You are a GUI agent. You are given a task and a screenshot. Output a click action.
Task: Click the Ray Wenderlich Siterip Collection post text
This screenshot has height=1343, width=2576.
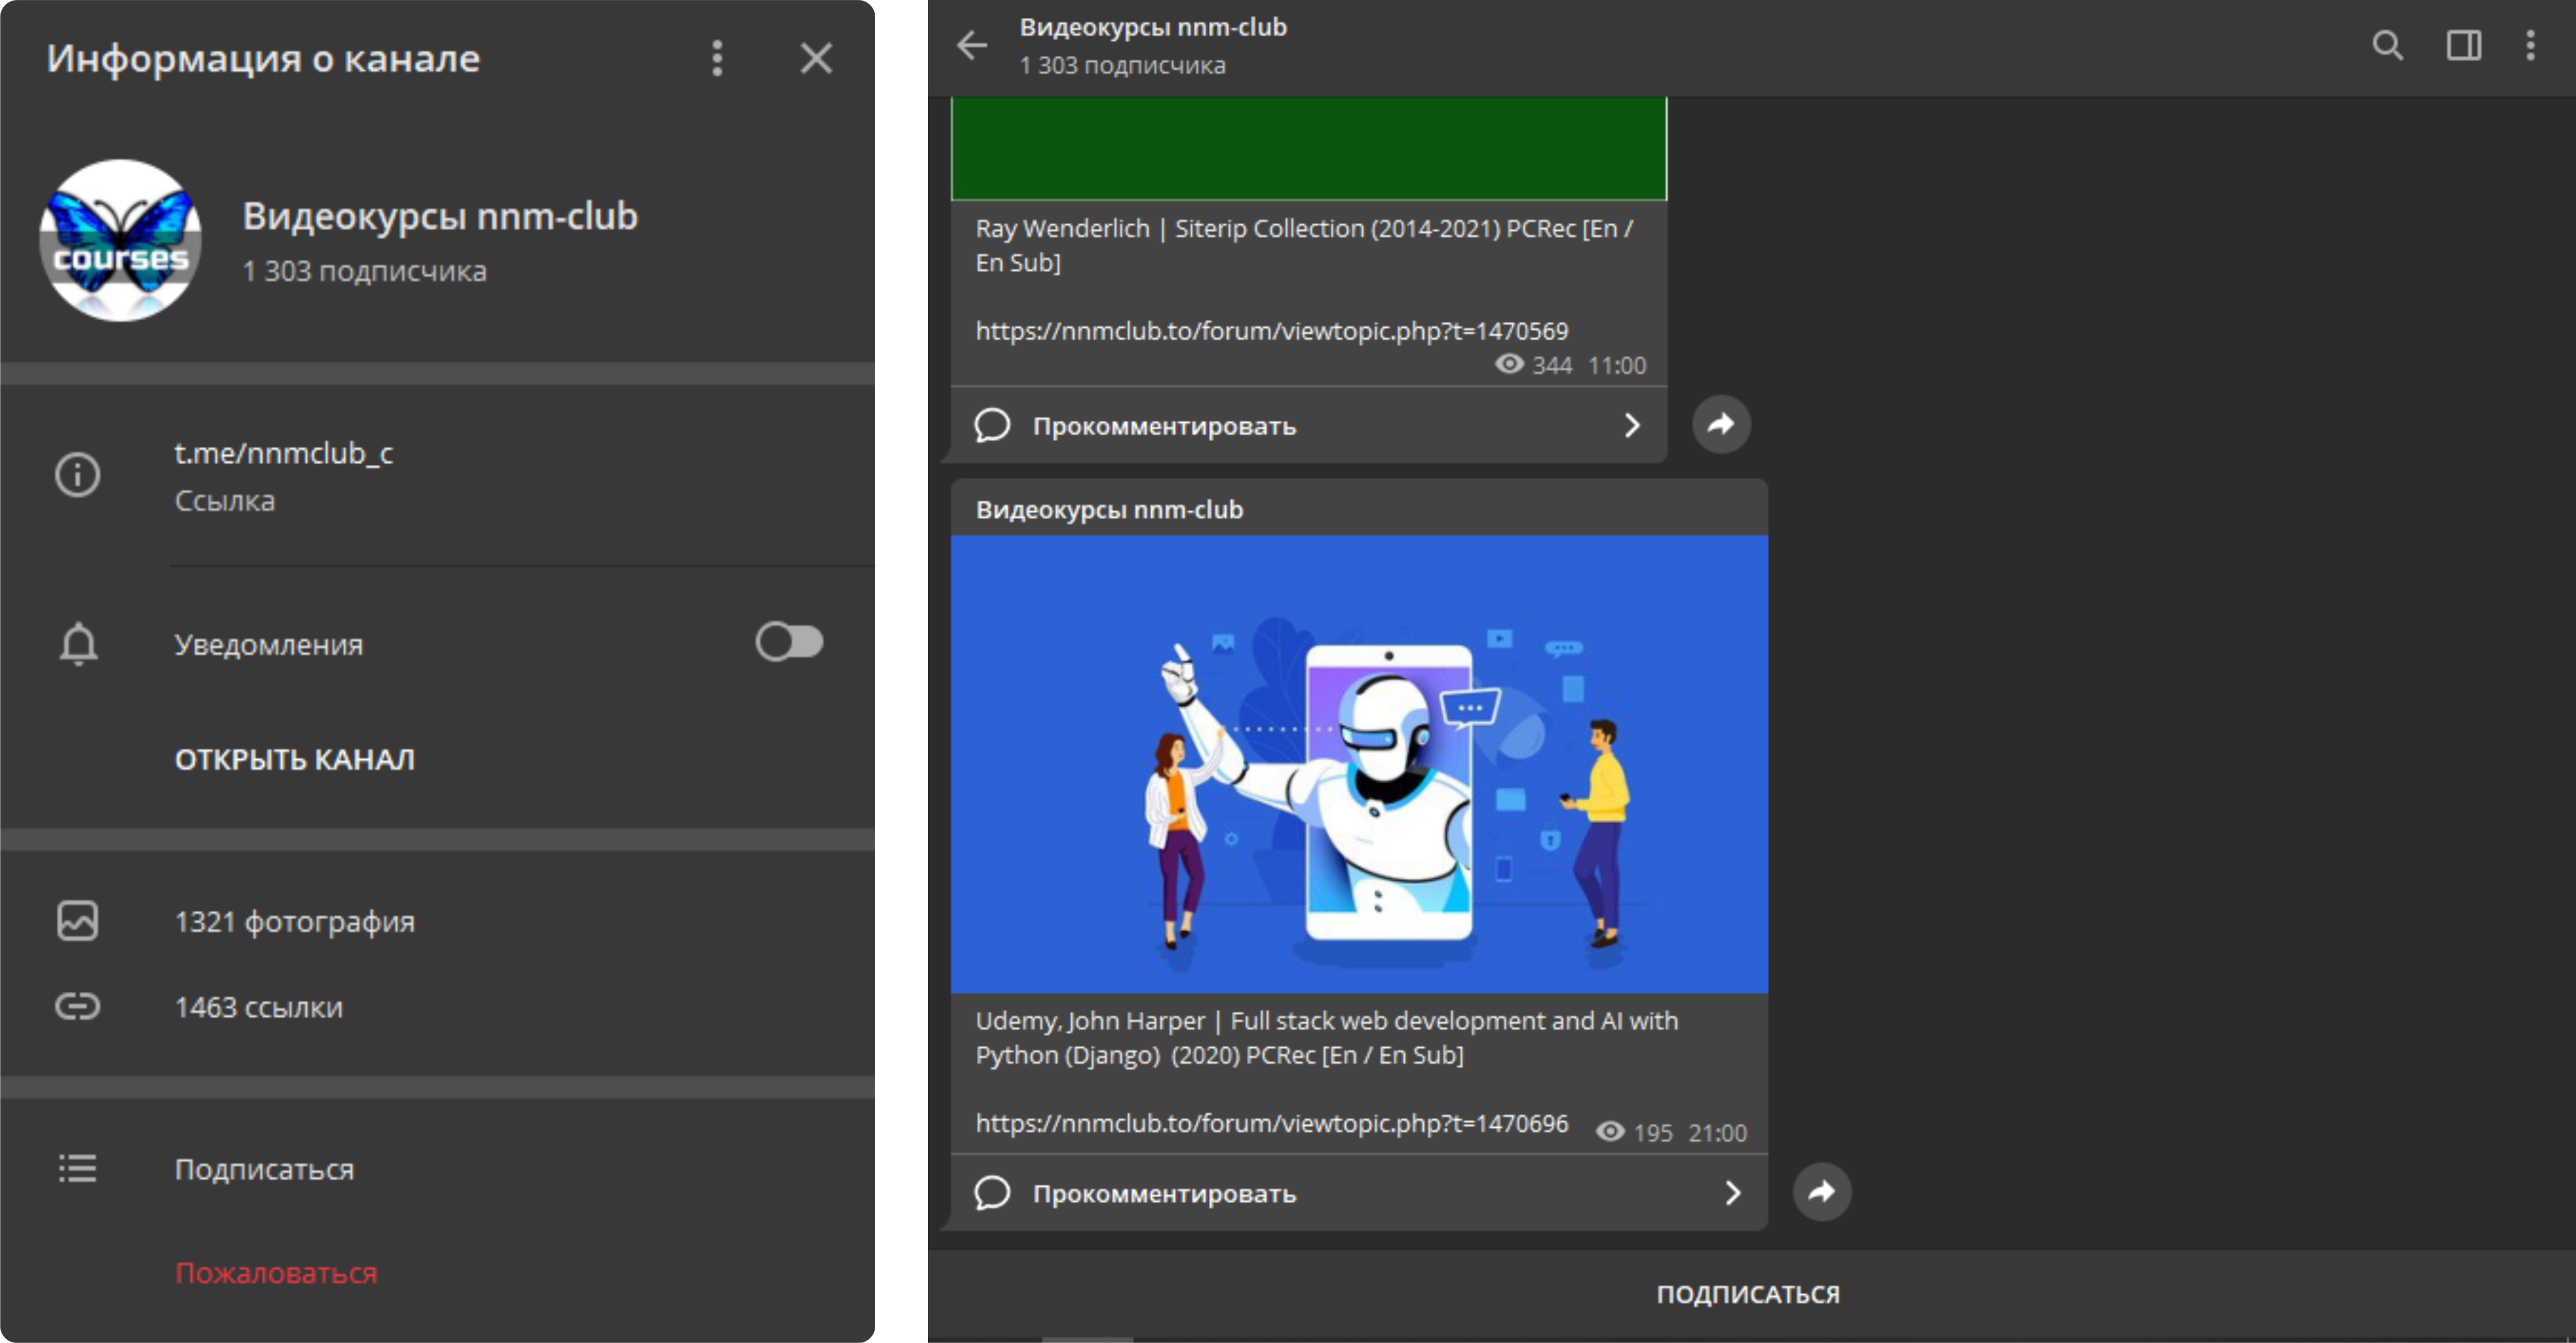(x=1304, y=245)
